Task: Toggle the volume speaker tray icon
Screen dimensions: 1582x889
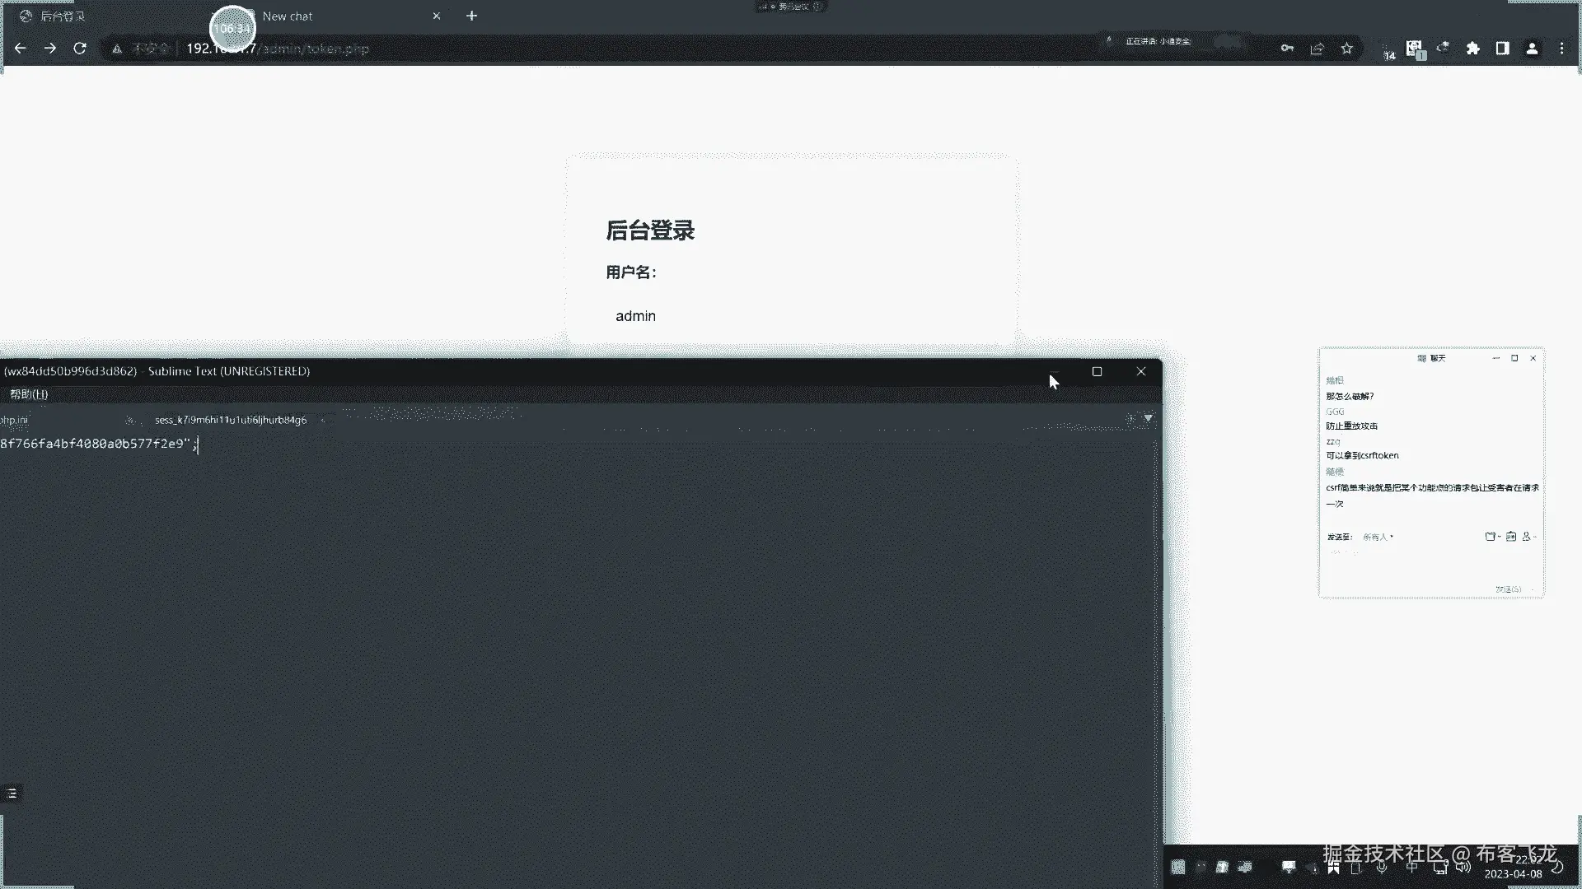Action: tap(1463, 867)
